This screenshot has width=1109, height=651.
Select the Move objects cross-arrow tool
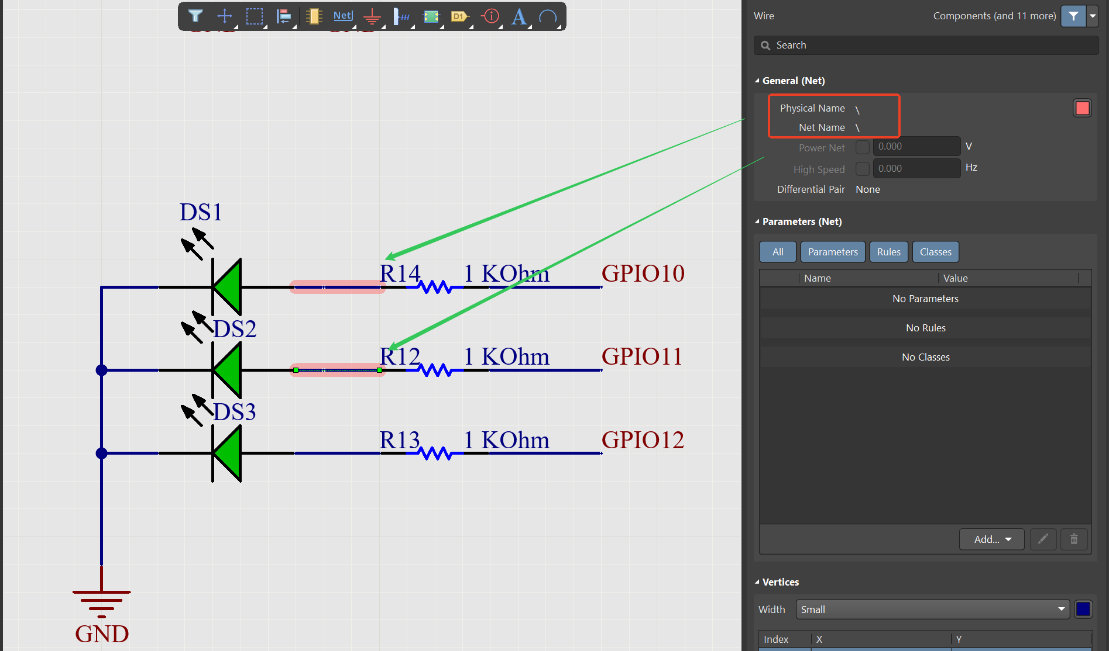point(225,16)
